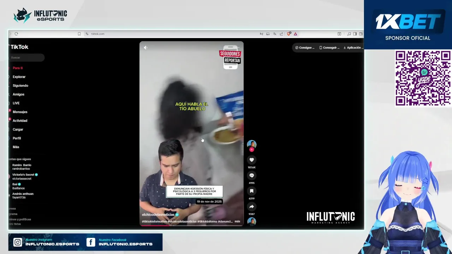Screen dimensions: 452x254
Task: Click the Buscar search field
Action: click(26, 58)
